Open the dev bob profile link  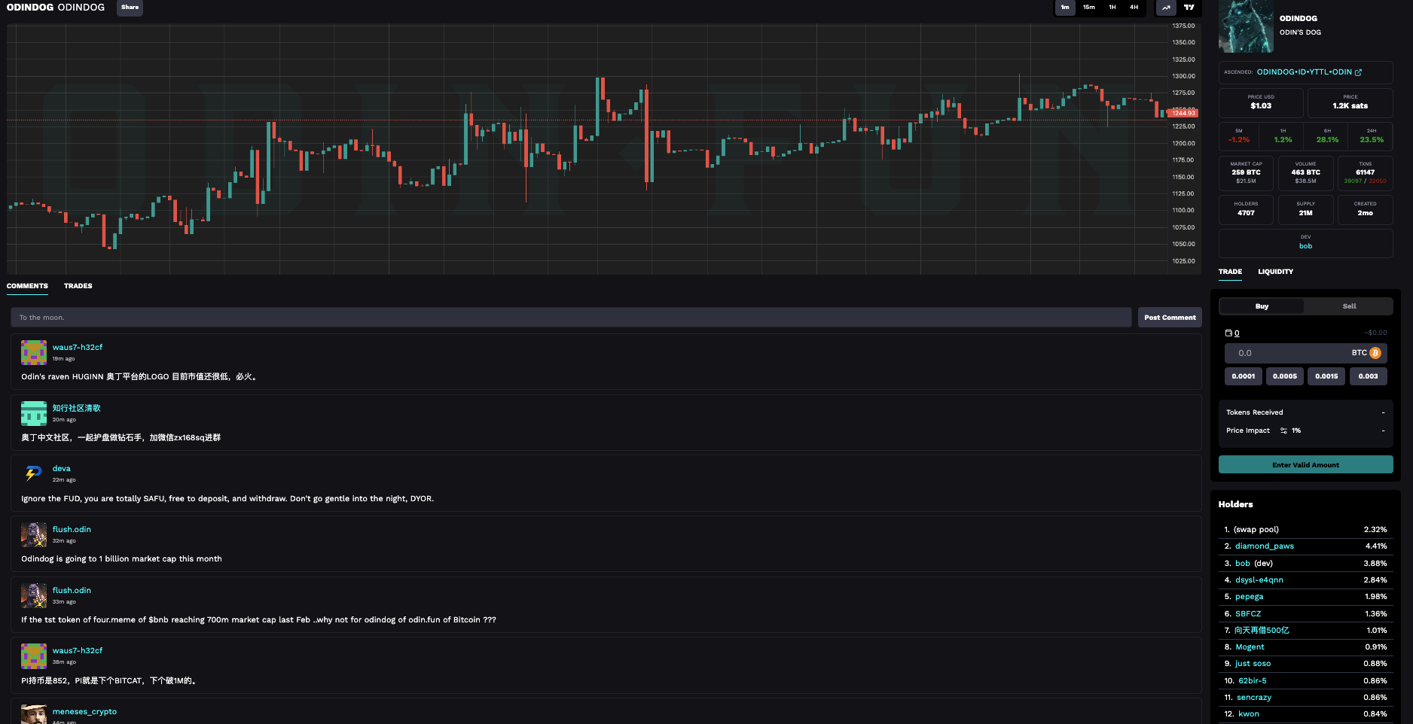[1305, 246]
